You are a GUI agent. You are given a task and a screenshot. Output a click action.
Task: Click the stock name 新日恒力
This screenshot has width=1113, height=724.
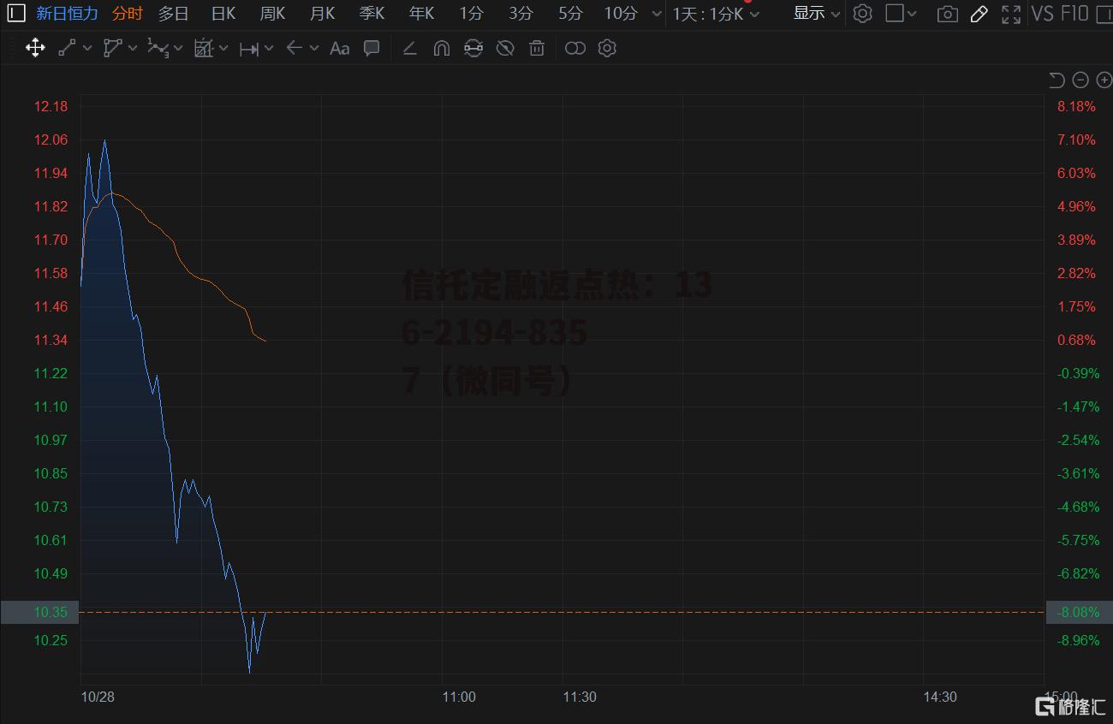(x=67, y=14)
